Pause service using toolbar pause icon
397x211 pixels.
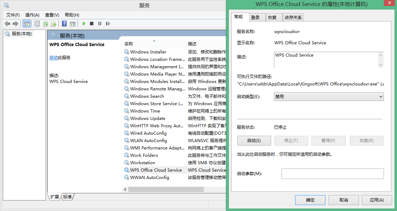pyautogui.click(x=100, y=24)
